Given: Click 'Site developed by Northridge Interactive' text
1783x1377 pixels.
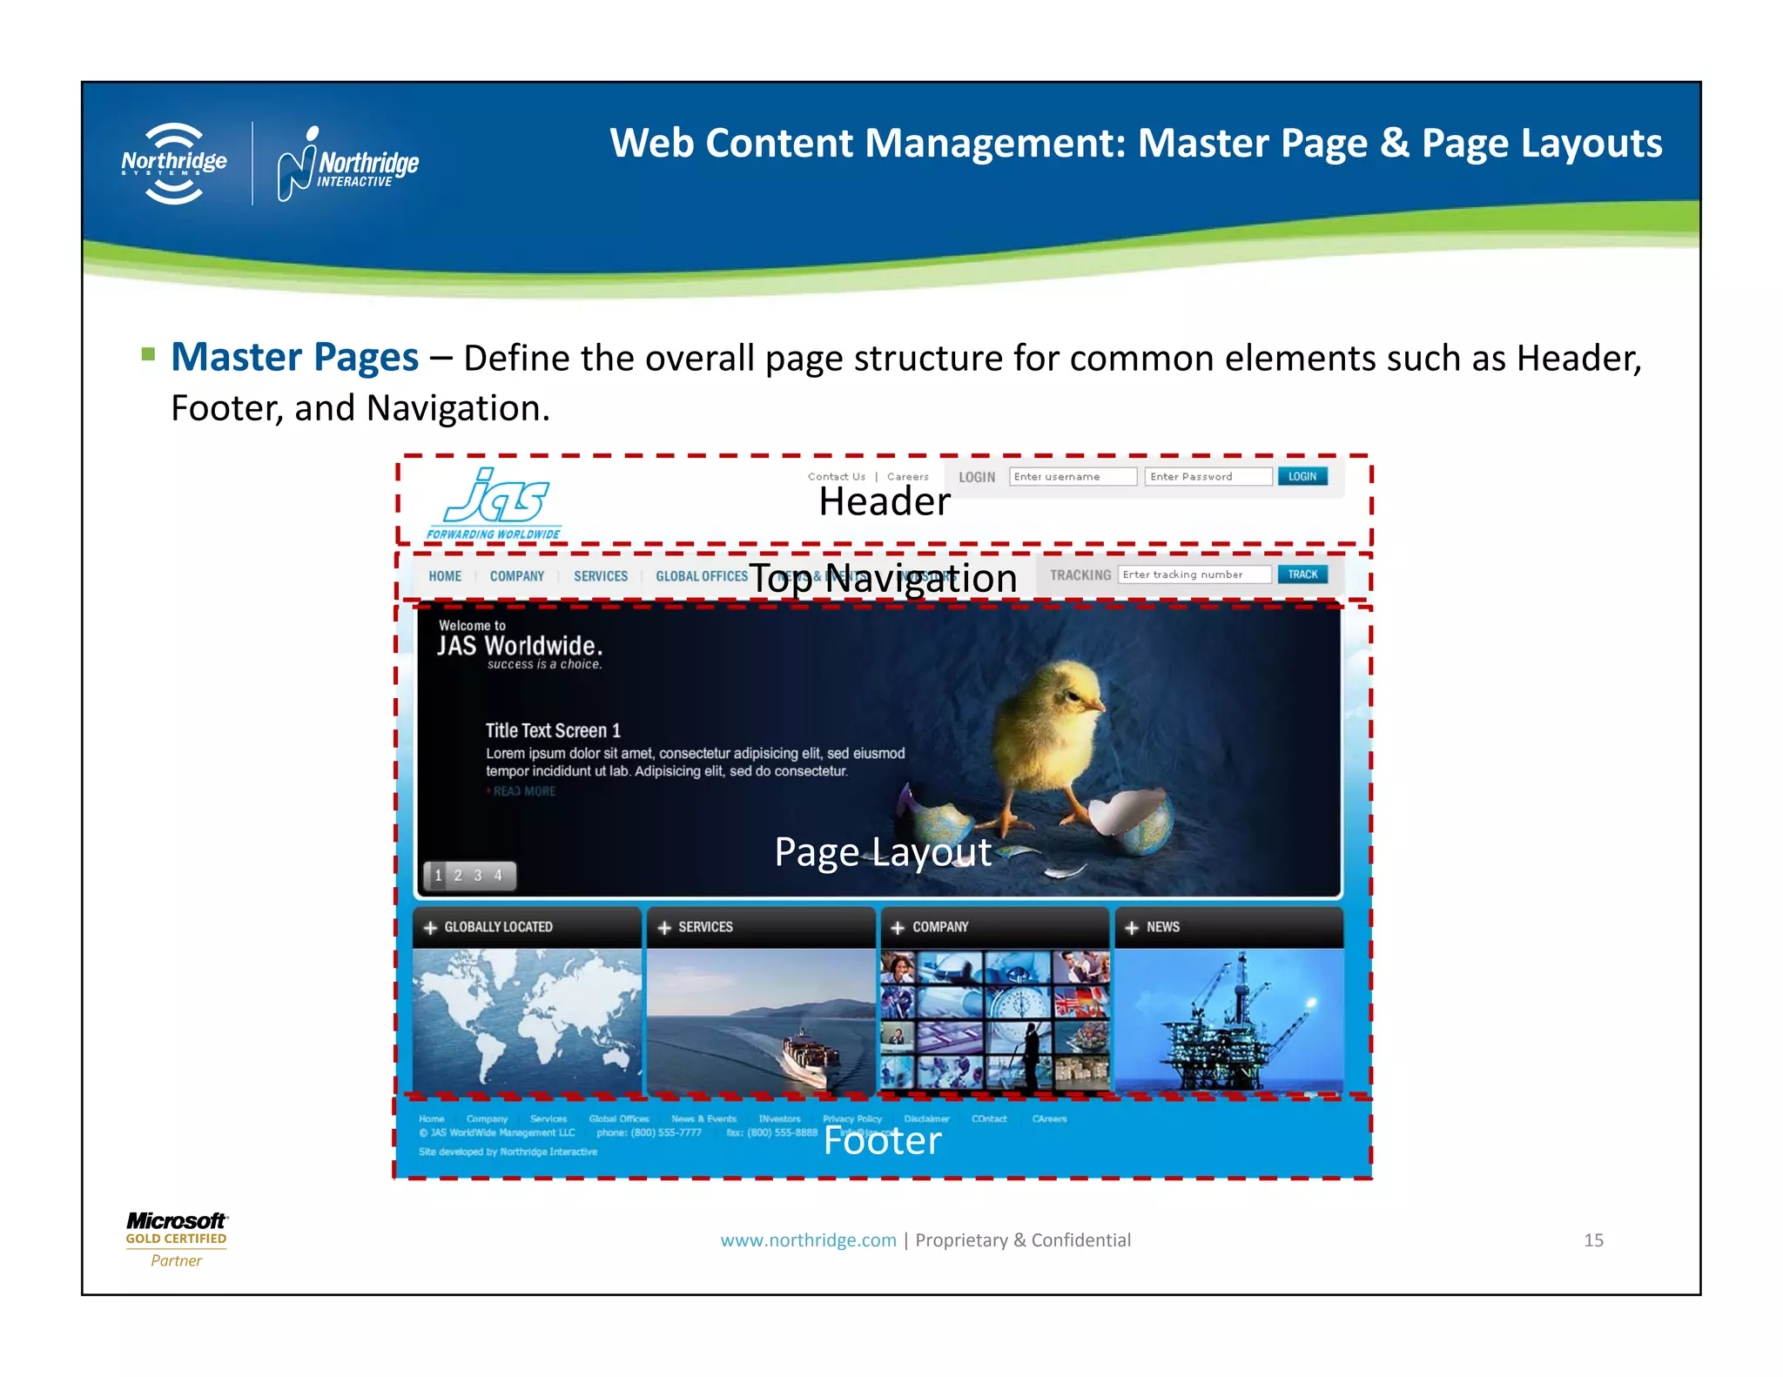Looking at the screenshot, I should (x=508, y=1152).
